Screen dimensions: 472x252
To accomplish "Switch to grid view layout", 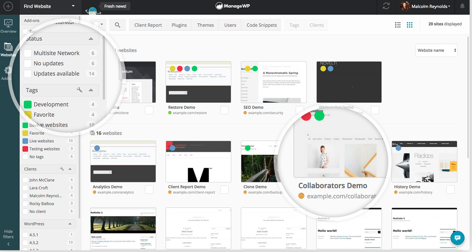I will click(x=410, y=25).
